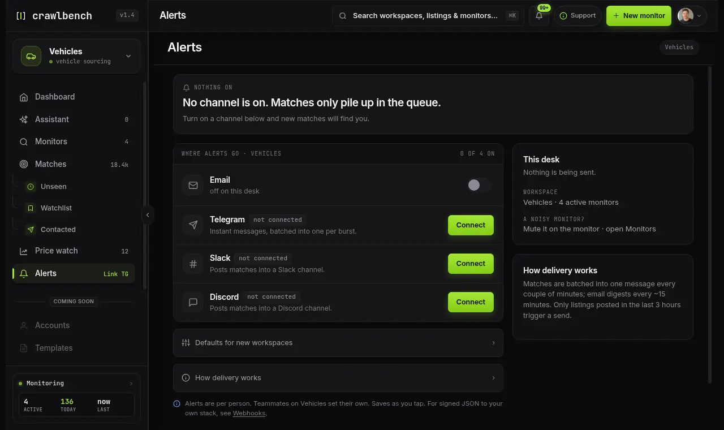Click the Accounts coming-soon item
The width and height of the screenshot is (724, 430).
coord(74,325)
